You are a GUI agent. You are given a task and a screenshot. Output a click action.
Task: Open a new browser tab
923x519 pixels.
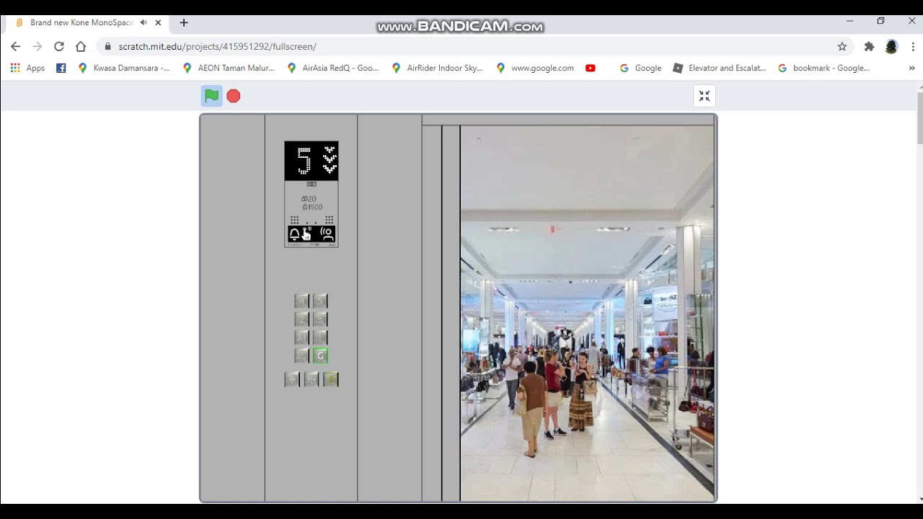(x=184, y=22)
